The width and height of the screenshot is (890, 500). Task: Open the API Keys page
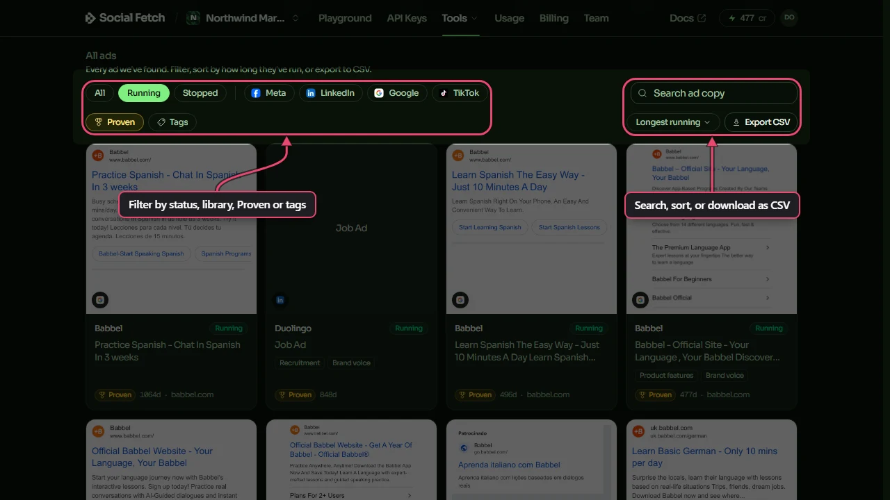(x=407, y=18)
